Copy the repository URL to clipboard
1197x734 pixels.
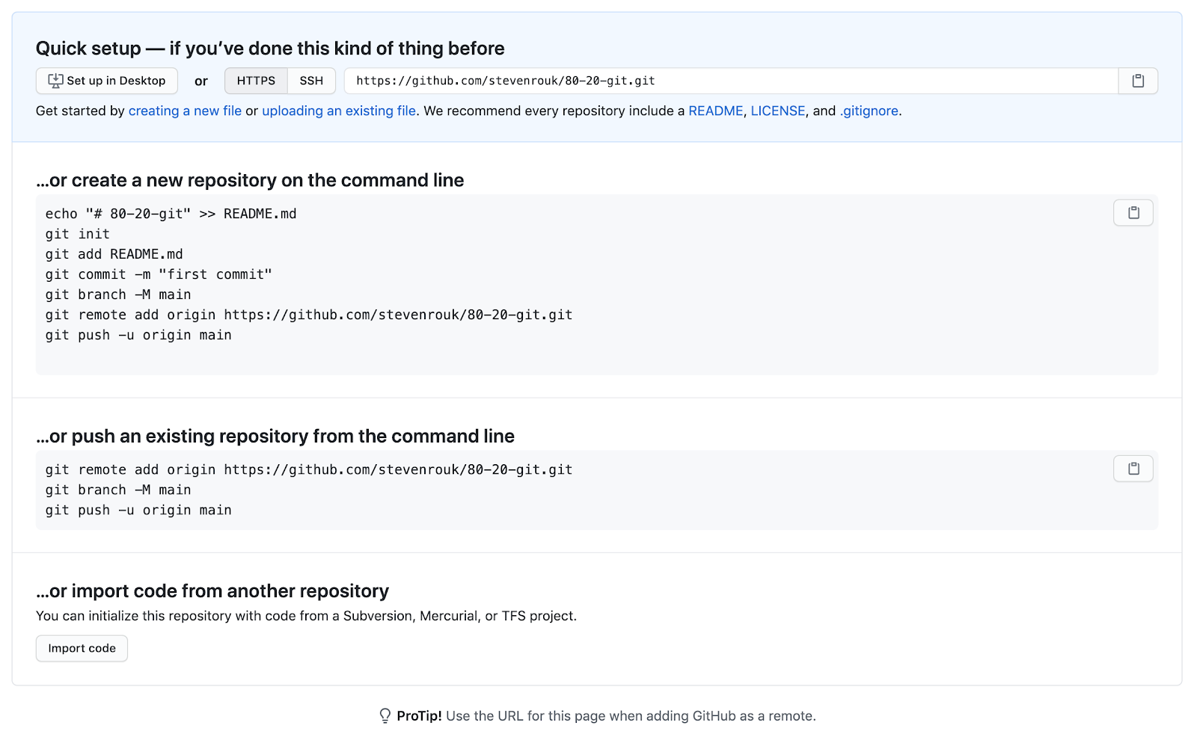pyautogui.click(x=1138, y=81)
